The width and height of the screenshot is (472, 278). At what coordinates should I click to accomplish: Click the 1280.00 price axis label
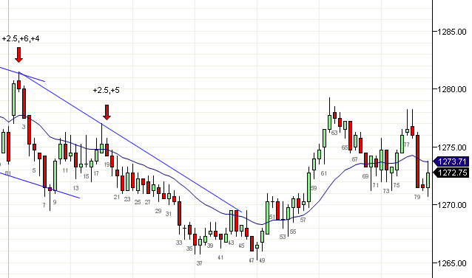tap(452, 89)
